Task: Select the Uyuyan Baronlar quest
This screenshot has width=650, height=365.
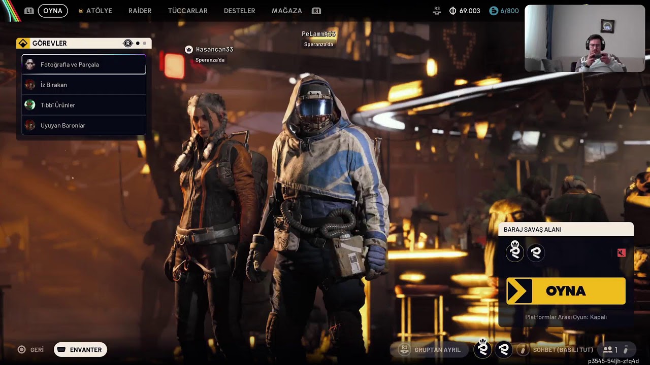Action: [84, 125]
